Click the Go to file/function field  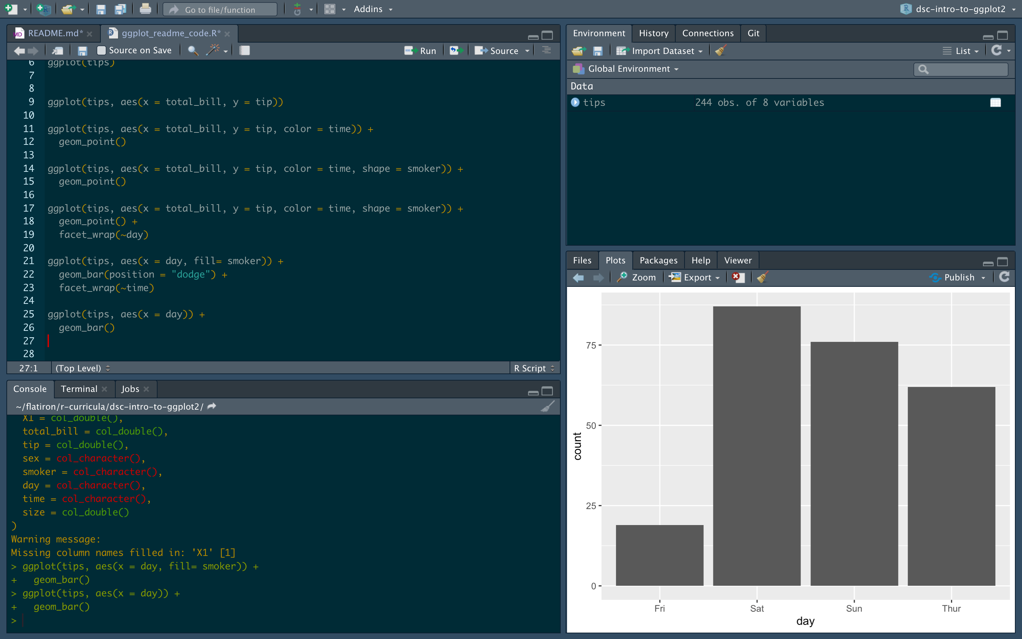point(220,9)
